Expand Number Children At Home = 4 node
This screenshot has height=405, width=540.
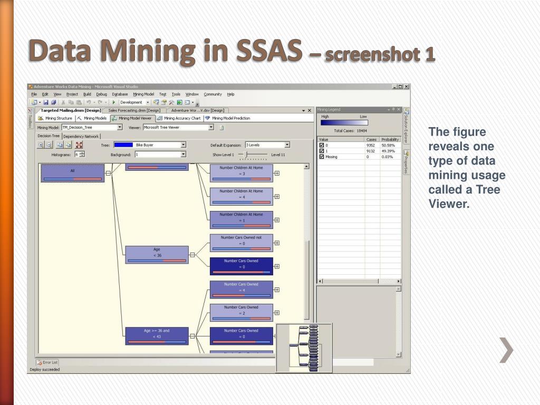[x=277, y=197]
